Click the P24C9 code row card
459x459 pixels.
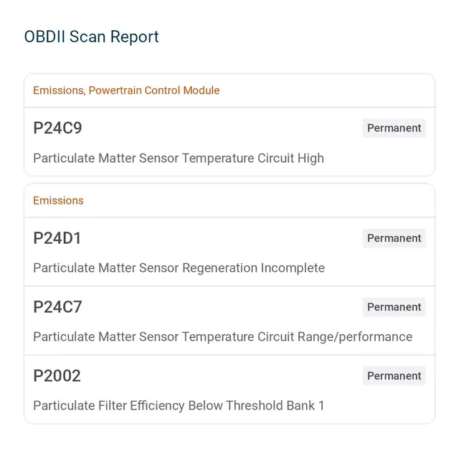[x=229, y=142]
